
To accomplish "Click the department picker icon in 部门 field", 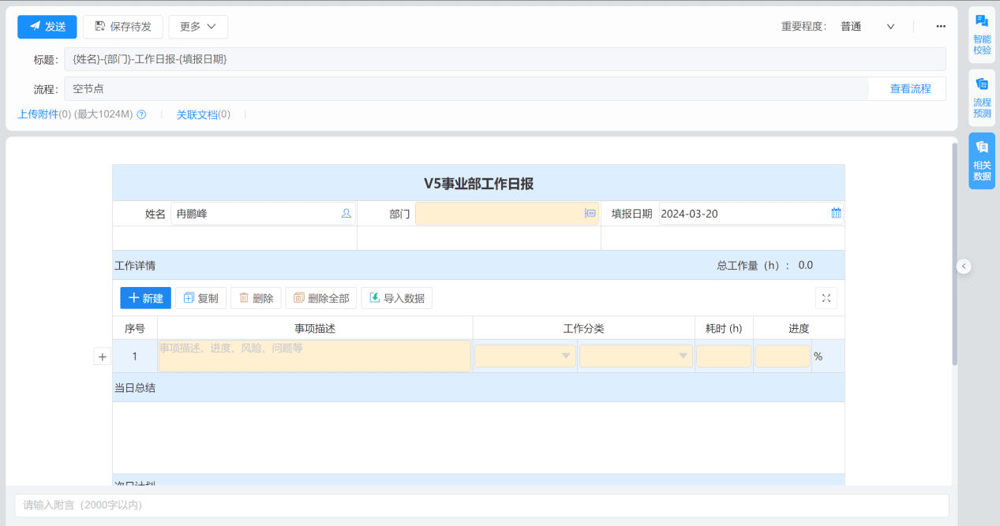I will pos(590,214).
